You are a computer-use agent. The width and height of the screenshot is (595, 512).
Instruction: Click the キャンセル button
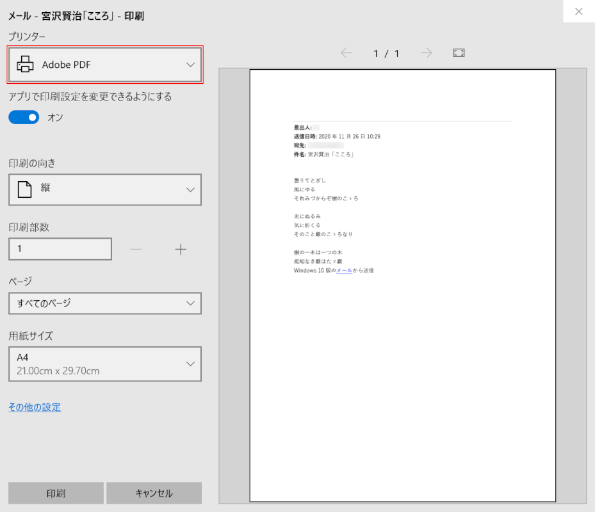coord(154,493)
